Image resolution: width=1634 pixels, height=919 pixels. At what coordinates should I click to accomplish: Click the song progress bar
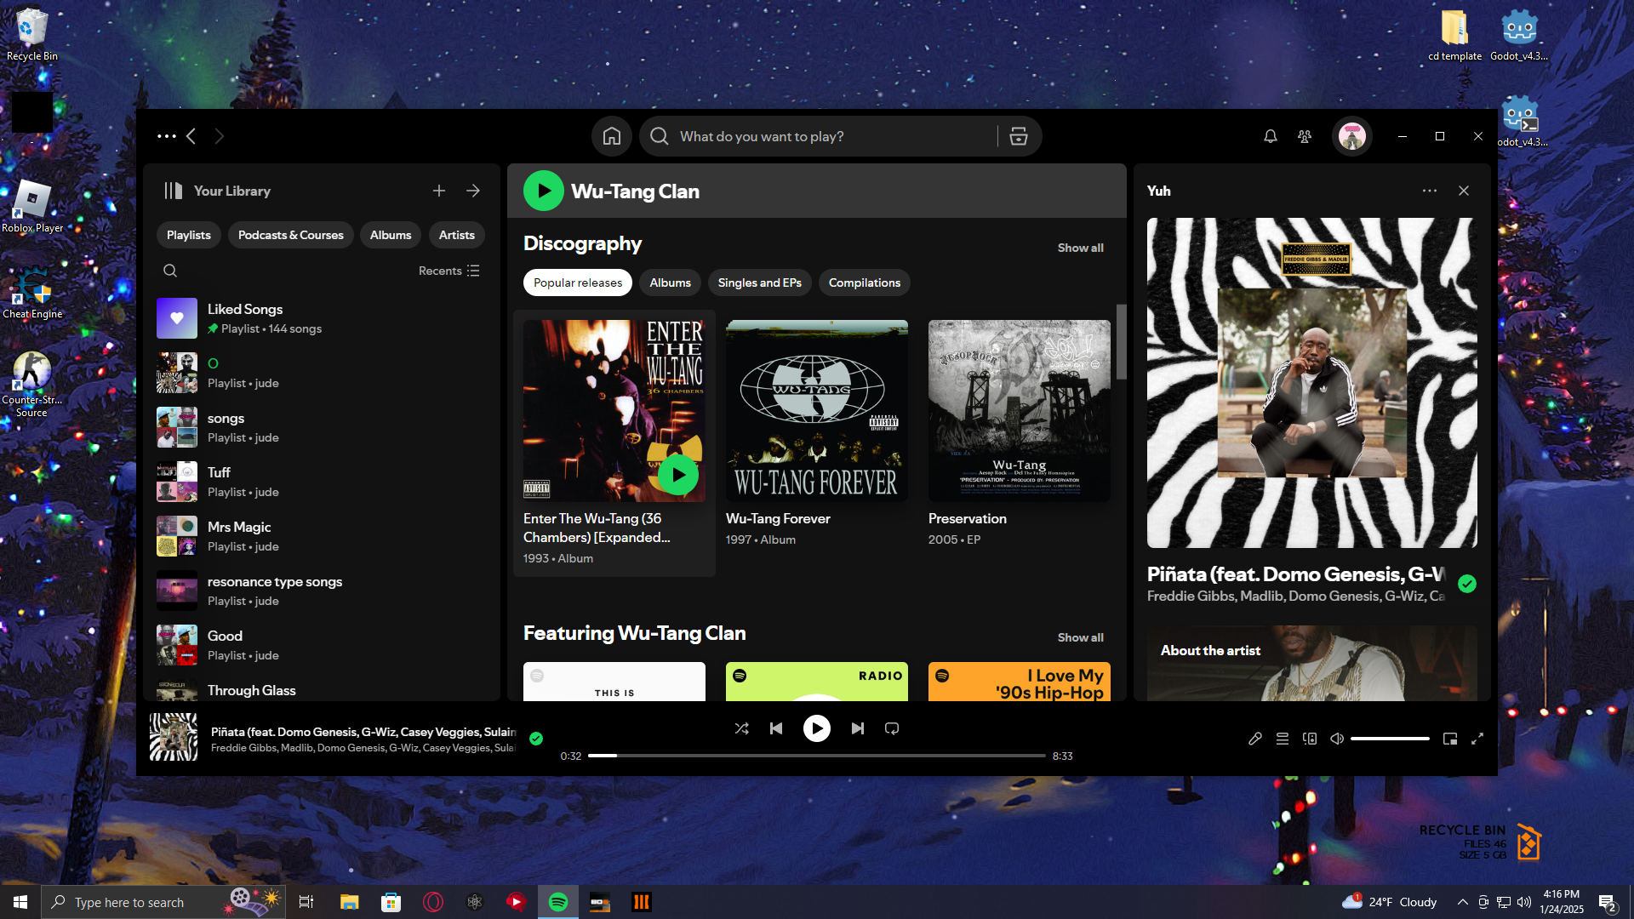point(815,756)
